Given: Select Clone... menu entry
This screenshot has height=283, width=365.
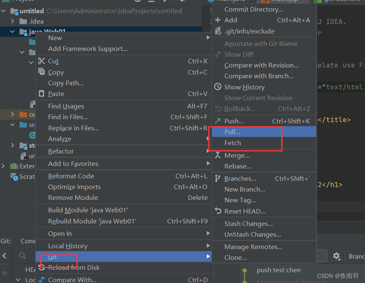Looking at the screenshot, I should (264, 257).
